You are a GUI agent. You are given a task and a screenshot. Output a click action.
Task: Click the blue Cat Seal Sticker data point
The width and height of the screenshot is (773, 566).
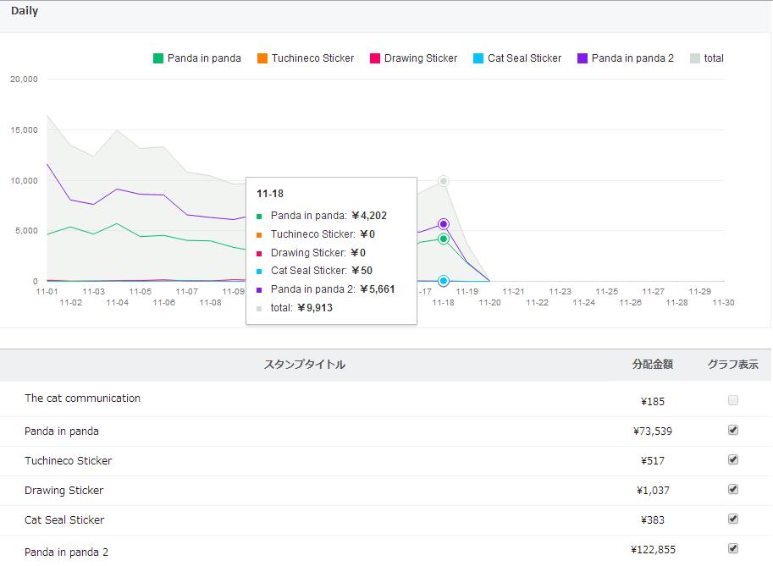tap(443, 281)
